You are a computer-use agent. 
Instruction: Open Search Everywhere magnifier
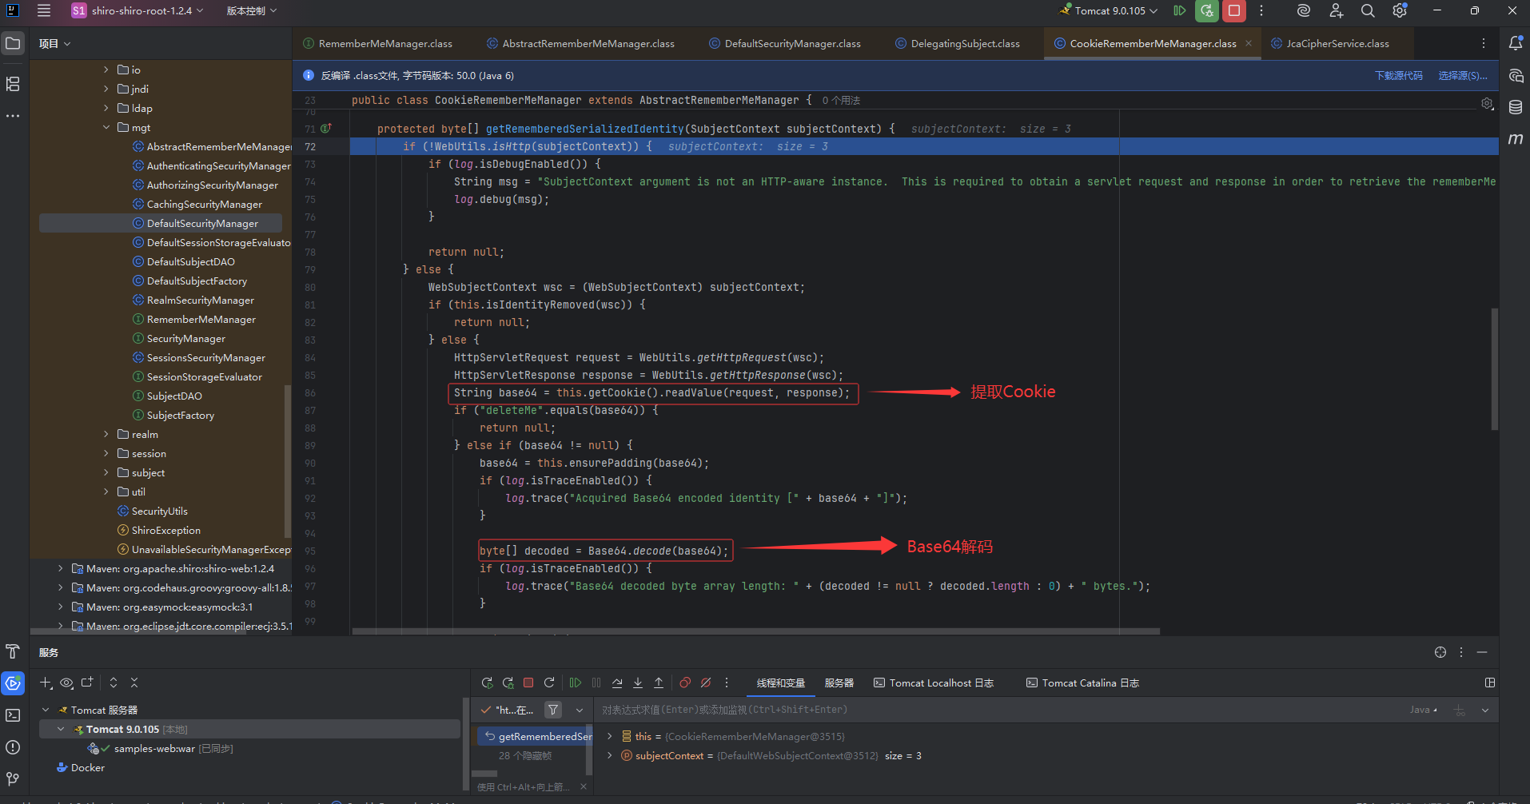[x=1368, y=11]
